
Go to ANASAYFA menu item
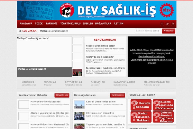[x=26, y=24]
